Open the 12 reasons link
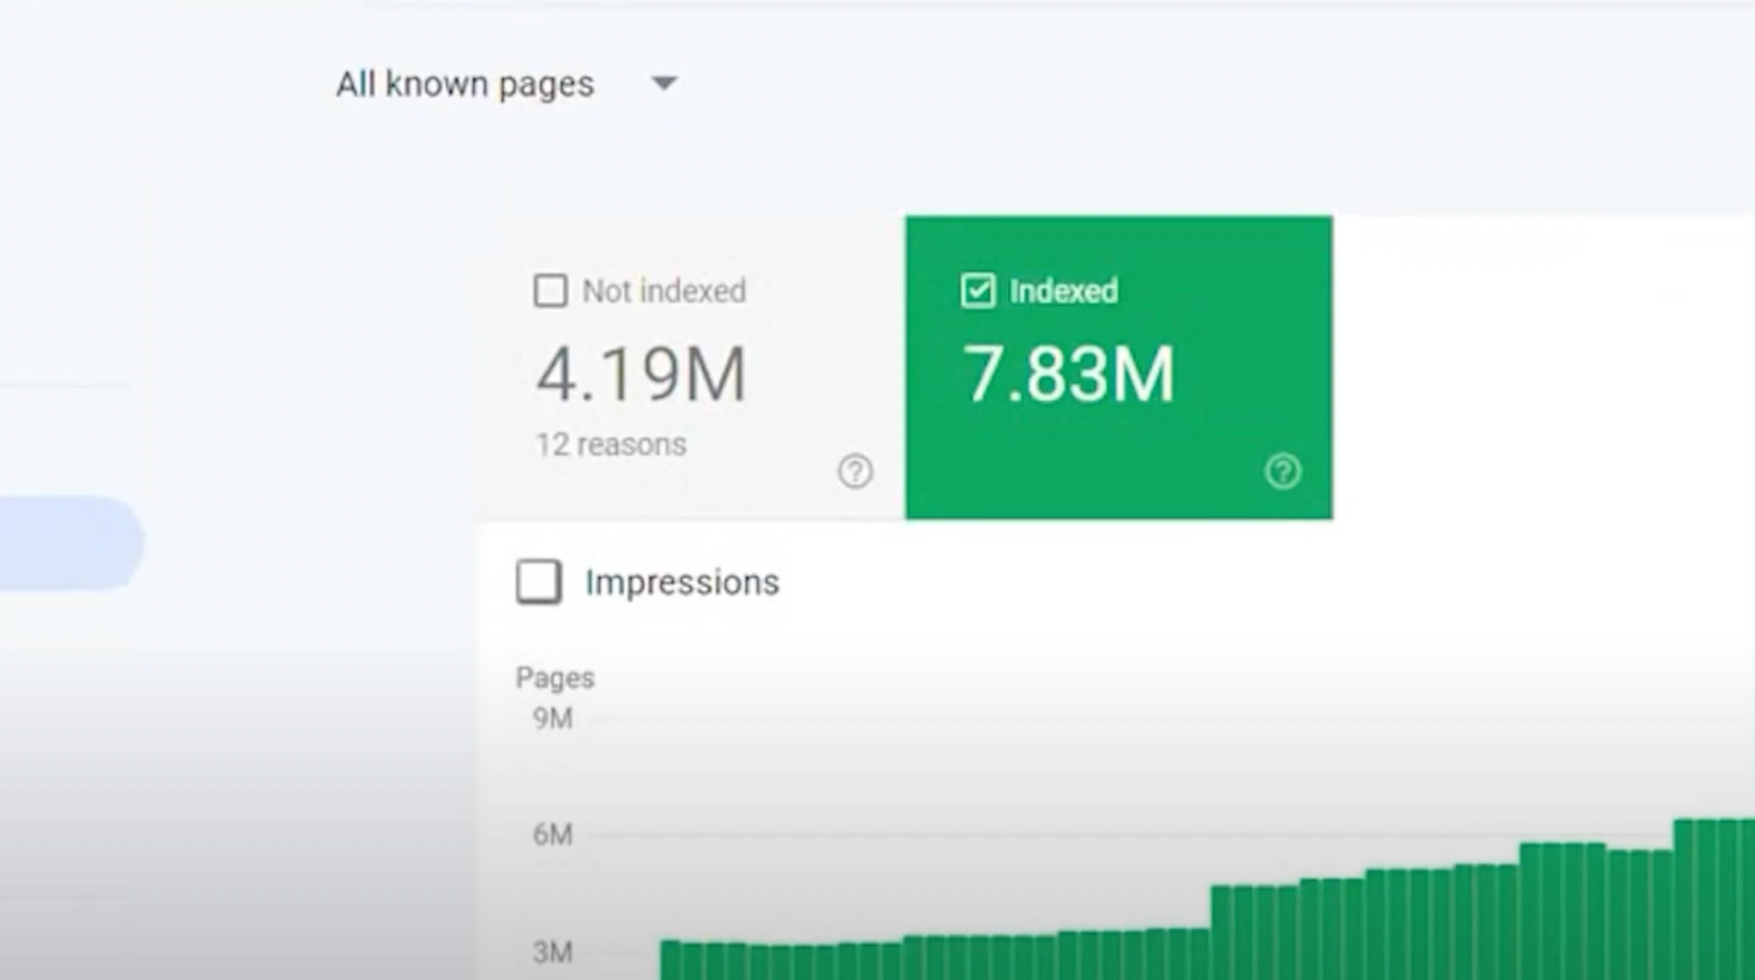 611,445
